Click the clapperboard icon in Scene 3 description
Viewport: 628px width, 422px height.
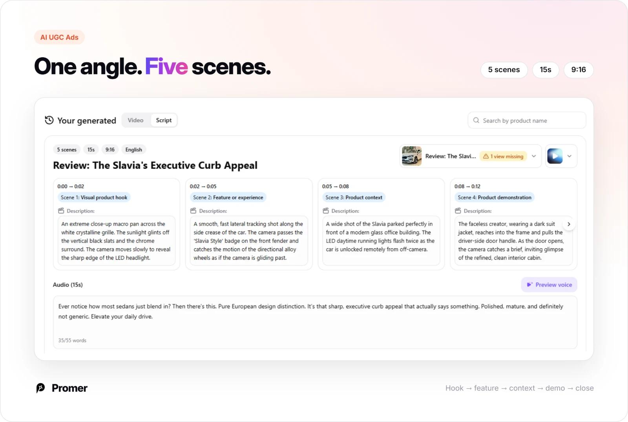tap(326, 211)
